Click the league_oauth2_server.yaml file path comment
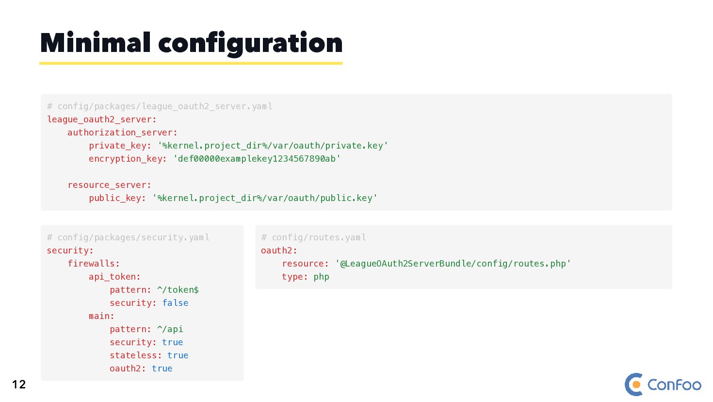Image resolution: width=713 pixels, height=402 pixels. (160, 106)
